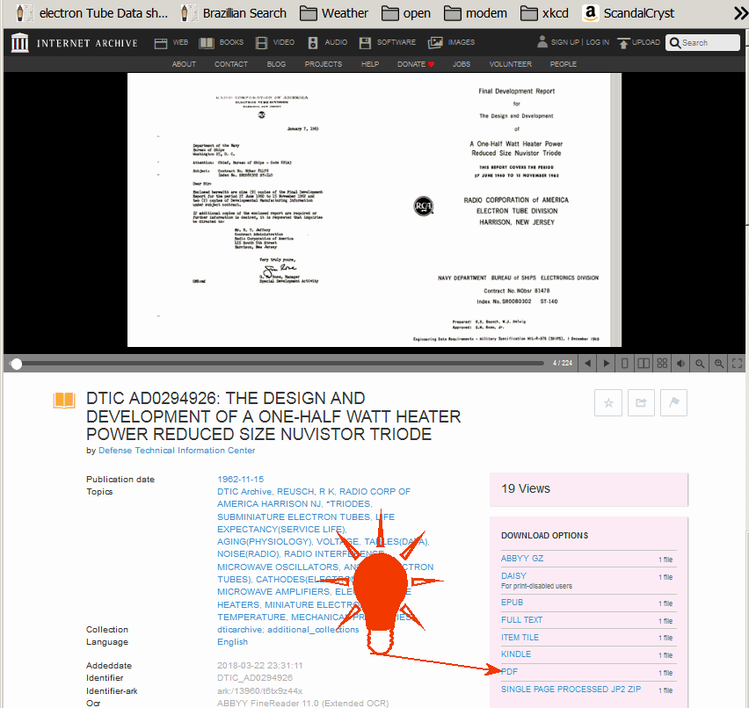Open the Software section icon
This screenshot has width=749, height=708.
click(x=365, y=43)
